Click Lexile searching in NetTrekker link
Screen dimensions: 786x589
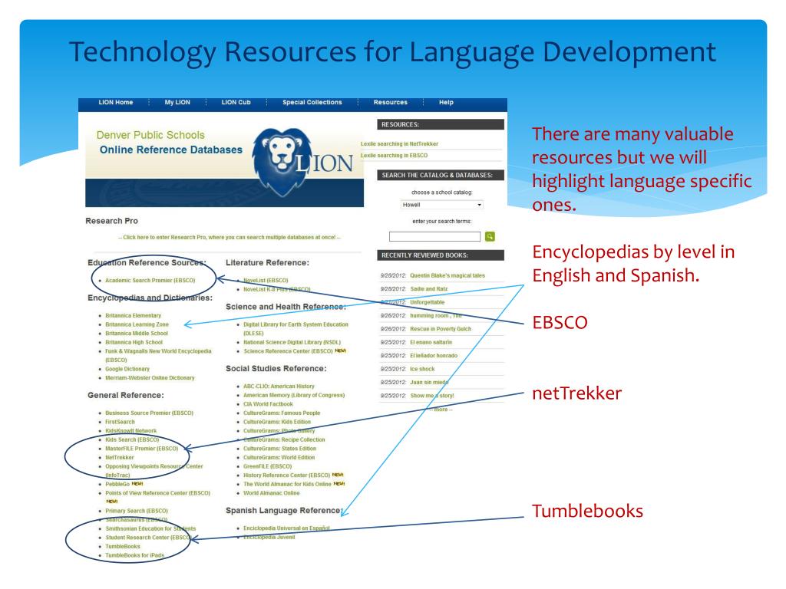coord(399,143)
